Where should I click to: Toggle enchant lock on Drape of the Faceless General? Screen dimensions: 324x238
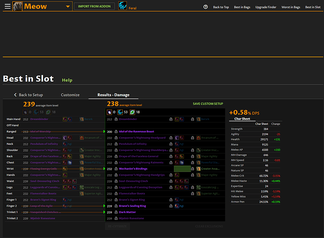click(x=192, y=156)
